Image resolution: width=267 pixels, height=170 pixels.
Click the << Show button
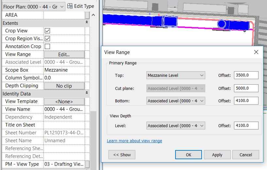122,155
